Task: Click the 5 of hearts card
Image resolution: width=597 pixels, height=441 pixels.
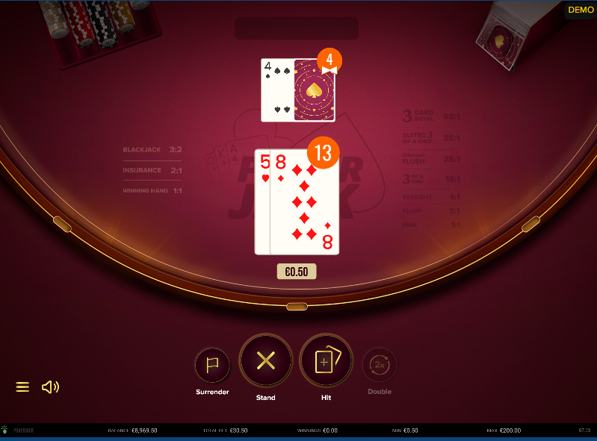Action: 262,202
